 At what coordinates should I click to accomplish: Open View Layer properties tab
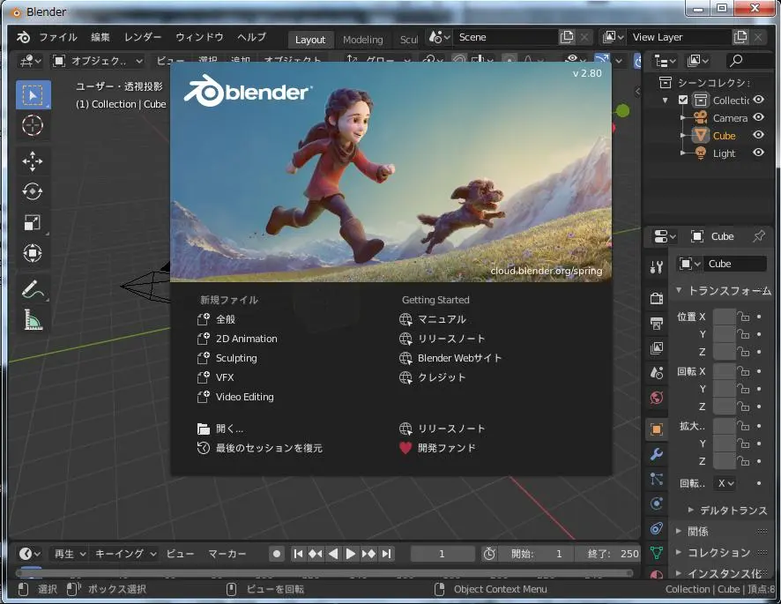pos(657,347)
